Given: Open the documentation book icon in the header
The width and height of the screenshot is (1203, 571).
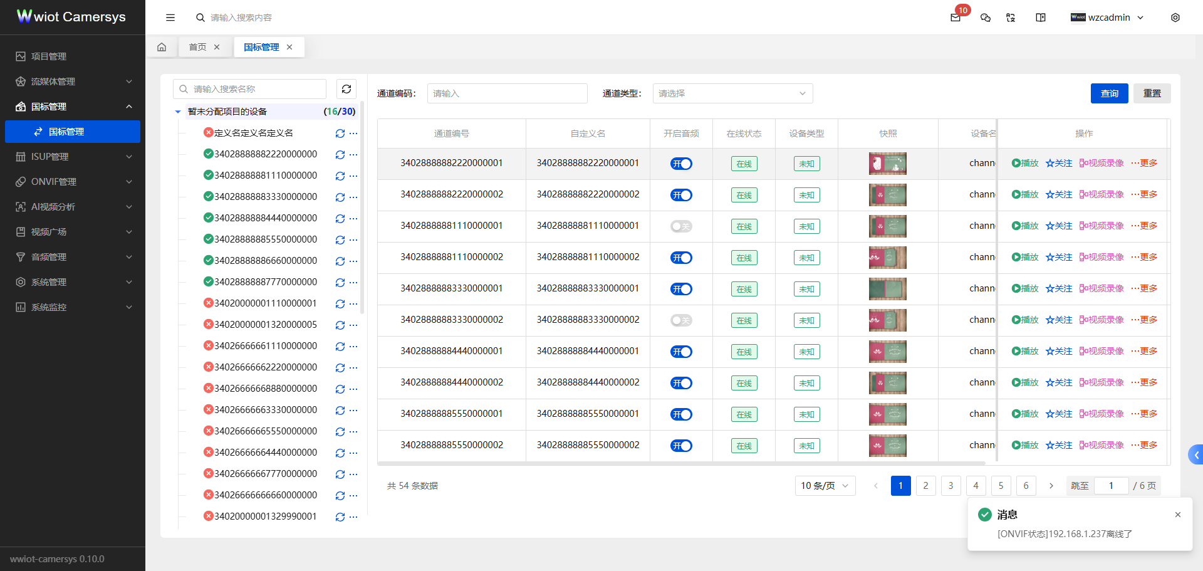Looking at the screenshot, I should (1040, 18).
